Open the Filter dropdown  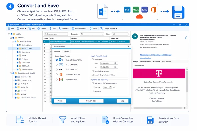(x=120, y=34)
